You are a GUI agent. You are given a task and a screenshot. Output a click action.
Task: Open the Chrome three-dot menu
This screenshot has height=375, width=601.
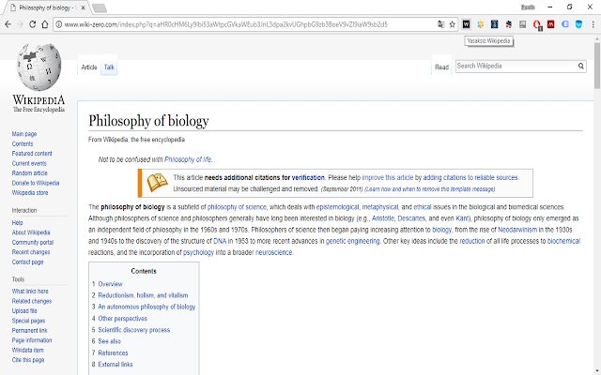(x=593, y=24)
